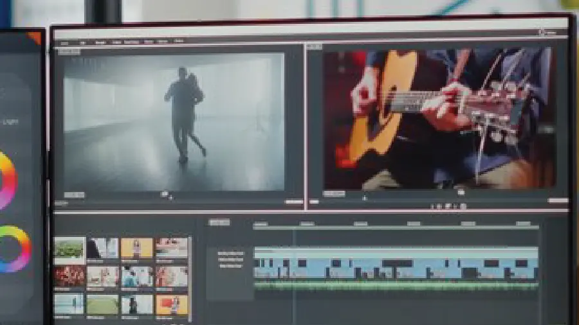Viewport: 579px width, 325px height.
Task: Select the green landscape thumbnail in media bin
Action: coord(69,248)
